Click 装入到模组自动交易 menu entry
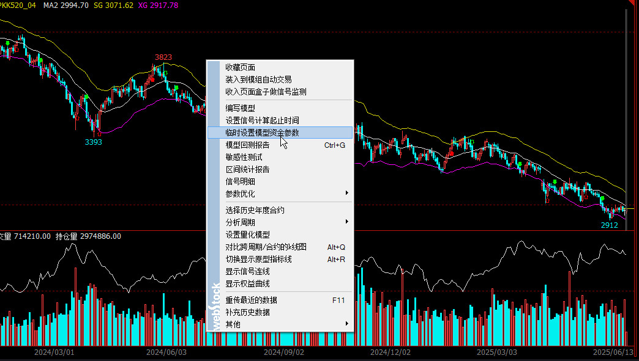 tap(258, 79)
